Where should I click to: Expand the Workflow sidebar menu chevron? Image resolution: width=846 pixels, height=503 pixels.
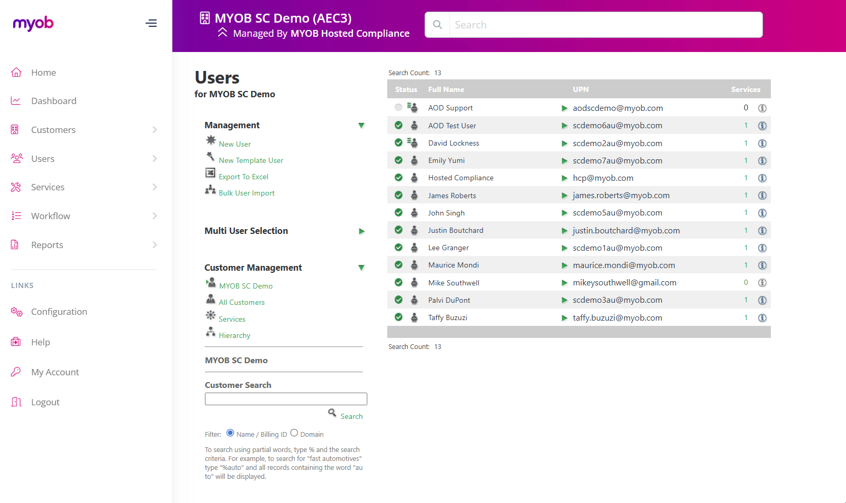pyautogui.click(x=154, y=215)
